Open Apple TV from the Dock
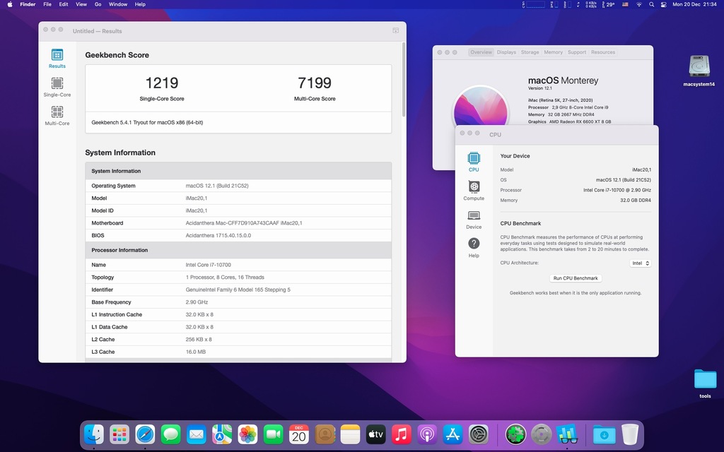 376,434
